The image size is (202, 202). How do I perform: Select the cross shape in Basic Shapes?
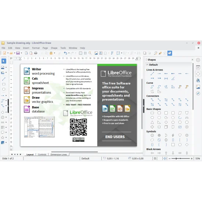tap(152, 127)
